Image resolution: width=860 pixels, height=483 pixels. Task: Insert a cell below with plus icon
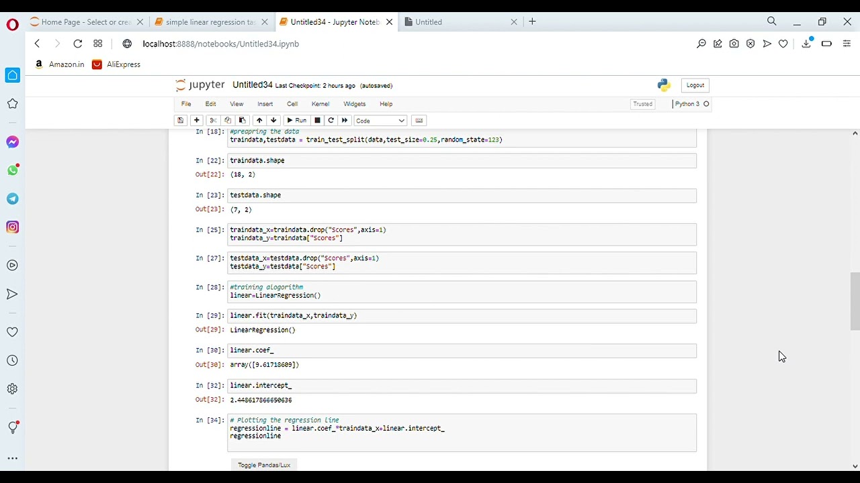[x=196, y=121]
